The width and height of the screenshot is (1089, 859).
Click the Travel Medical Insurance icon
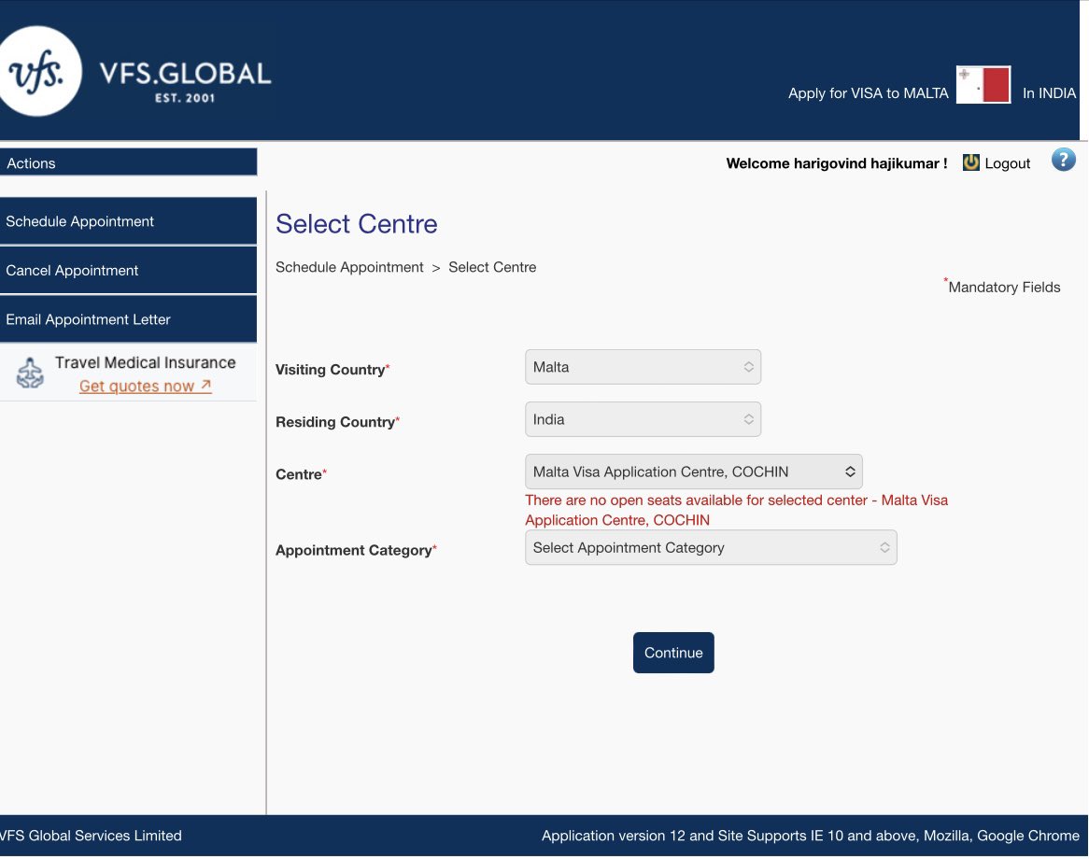point(30,373)
